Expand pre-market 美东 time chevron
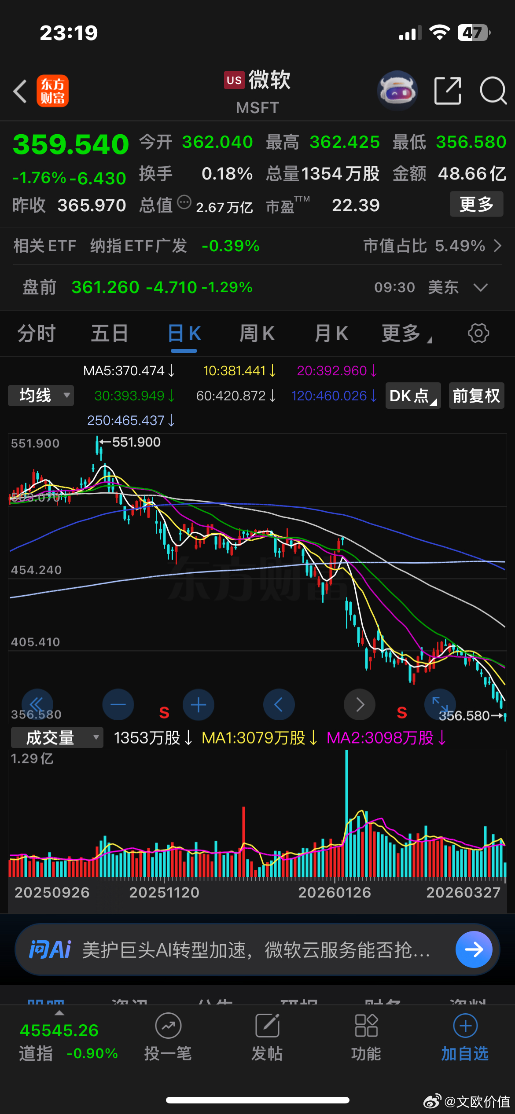 coord(481,287)
